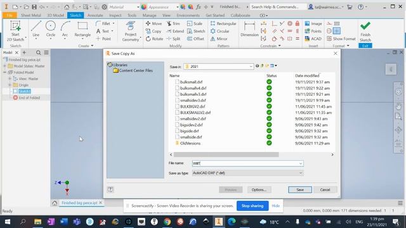Expand the Create panel dropdown

click(92, 46)
